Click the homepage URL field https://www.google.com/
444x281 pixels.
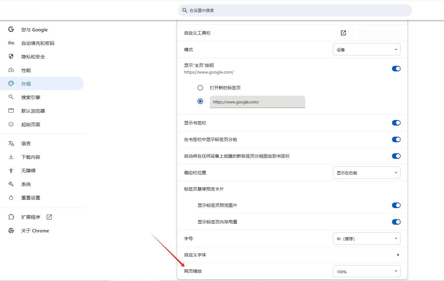coord(257,102)
